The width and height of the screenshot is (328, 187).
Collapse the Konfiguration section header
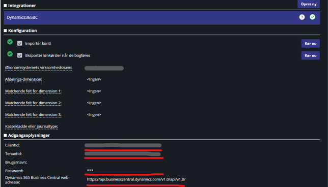click(20, 30)
